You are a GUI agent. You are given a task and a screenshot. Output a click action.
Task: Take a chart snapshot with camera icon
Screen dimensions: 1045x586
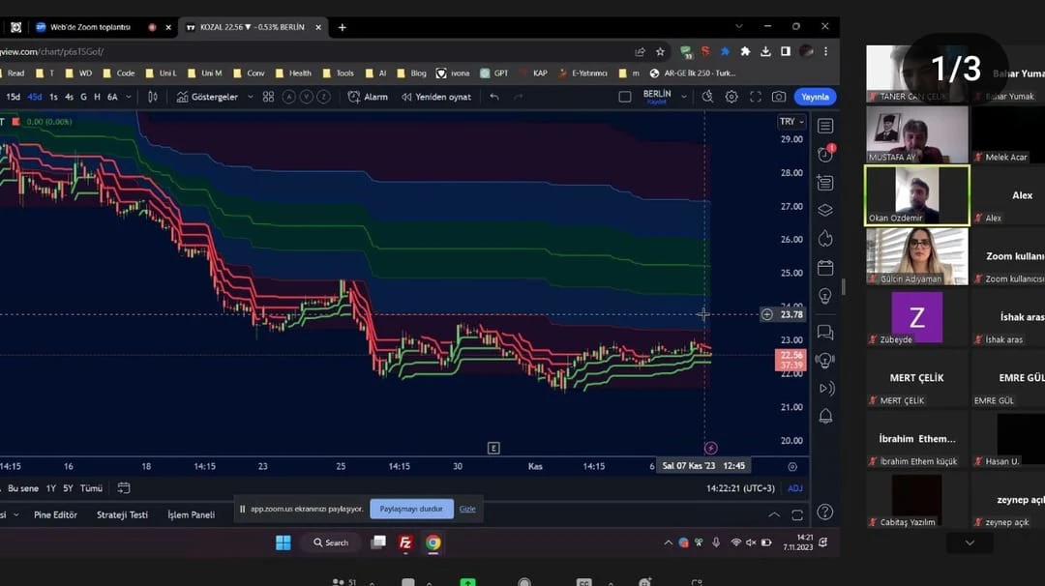[x=779, y=97]
